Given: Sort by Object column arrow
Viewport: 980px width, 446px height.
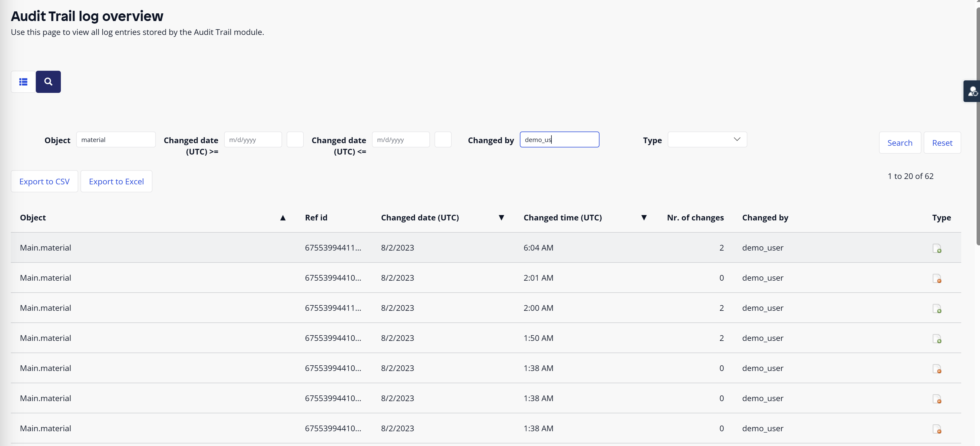Looking at the screenshot, I should pos(283,218).
